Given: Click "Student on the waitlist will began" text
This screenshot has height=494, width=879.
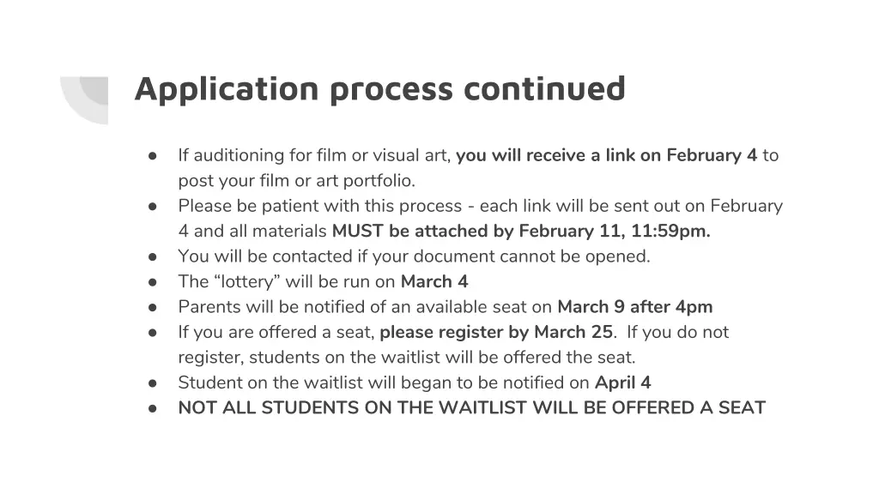Looking at the screenshot, I should pyautogui.click(x=384, y=383).
